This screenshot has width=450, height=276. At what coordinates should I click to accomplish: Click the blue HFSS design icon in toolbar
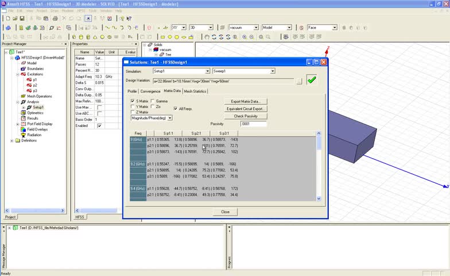(x=8, y=28)
